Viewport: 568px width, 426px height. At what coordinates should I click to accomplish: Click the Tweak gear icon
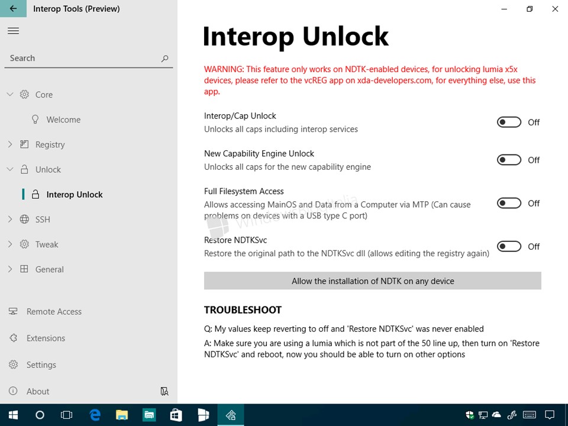coord(24,244)
